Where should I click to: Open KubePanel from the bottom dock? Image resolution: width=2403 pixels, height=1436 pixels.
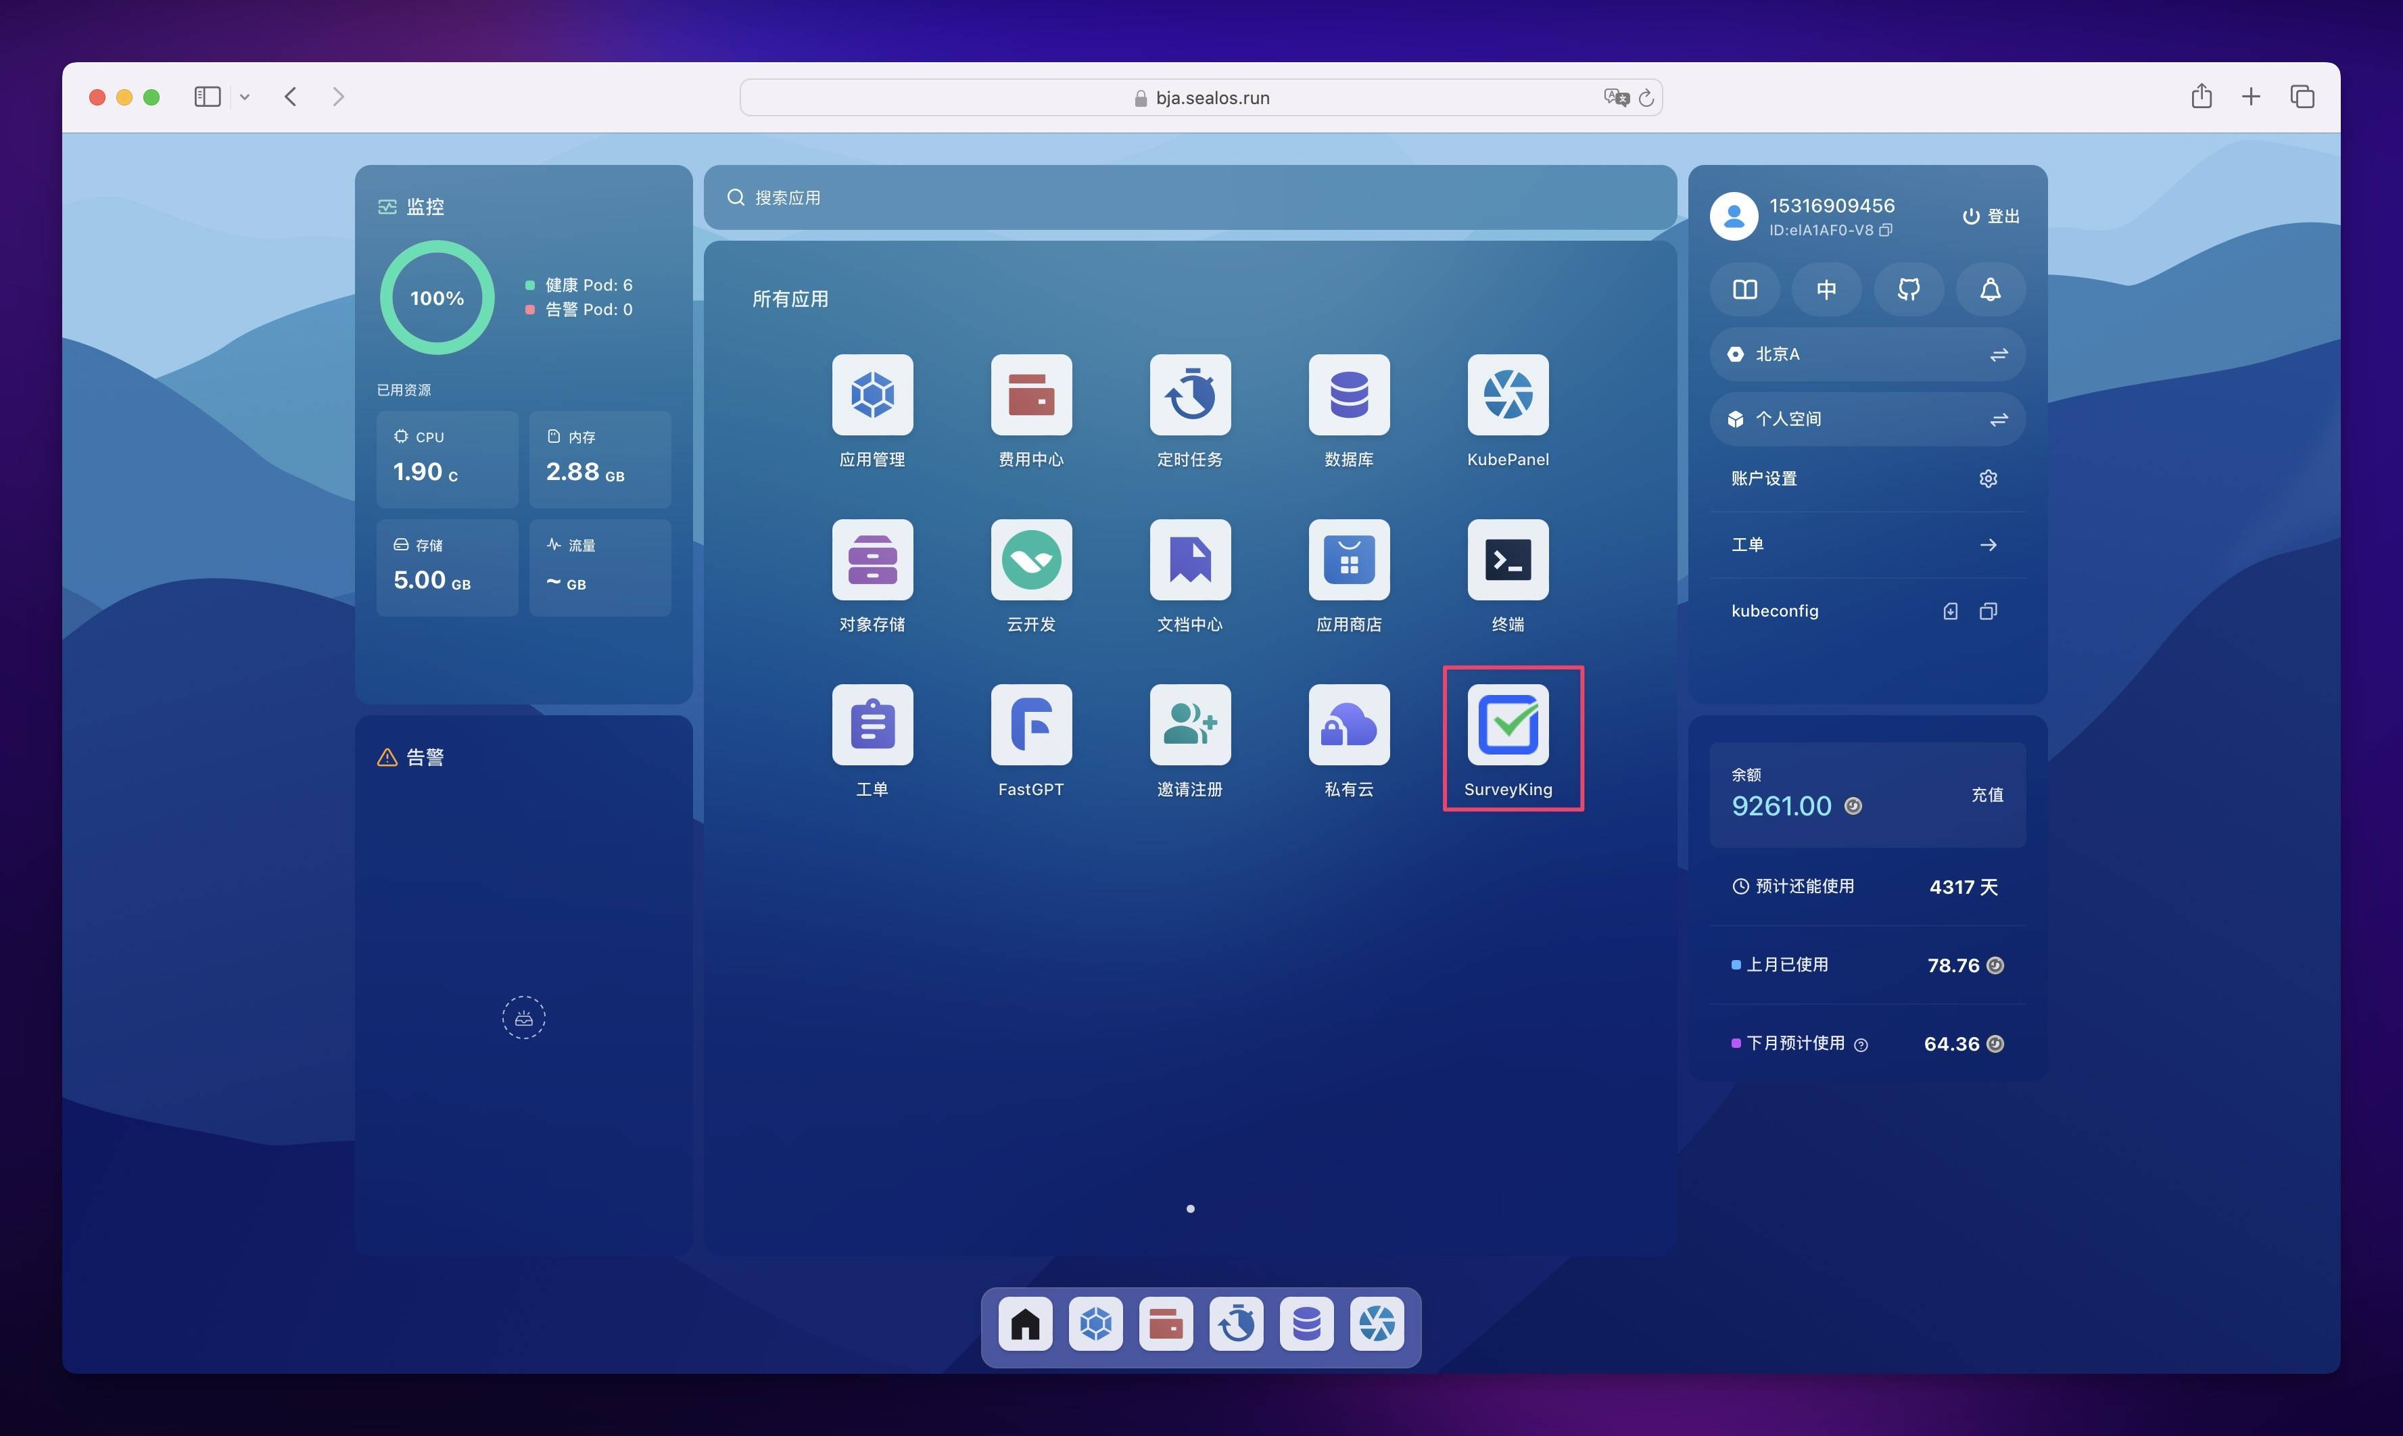point(1377,1324)
